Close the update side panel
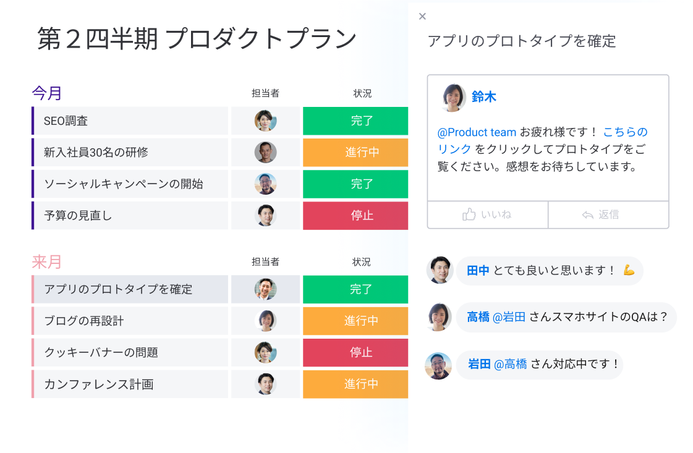The height and width of the screenshot is (453, 693). pos(422,17)
